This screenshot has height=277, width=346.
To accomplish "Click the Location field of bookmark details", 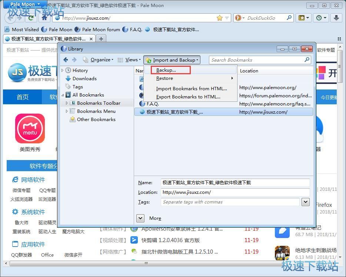I will point(235,192).
